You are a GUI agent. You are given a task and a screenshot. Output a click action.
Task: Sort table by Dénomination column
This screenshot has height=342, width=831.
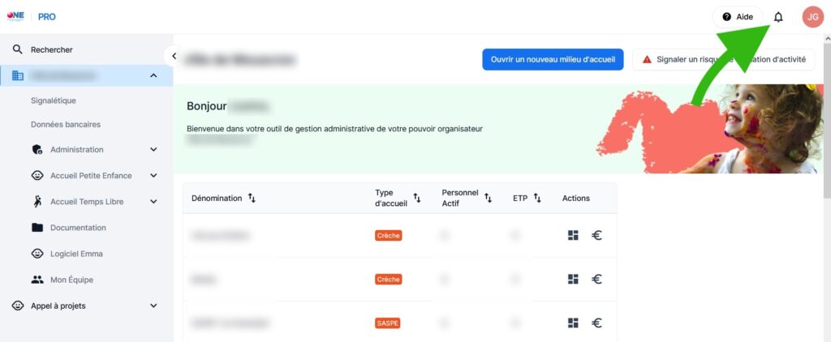pos(252,198)
